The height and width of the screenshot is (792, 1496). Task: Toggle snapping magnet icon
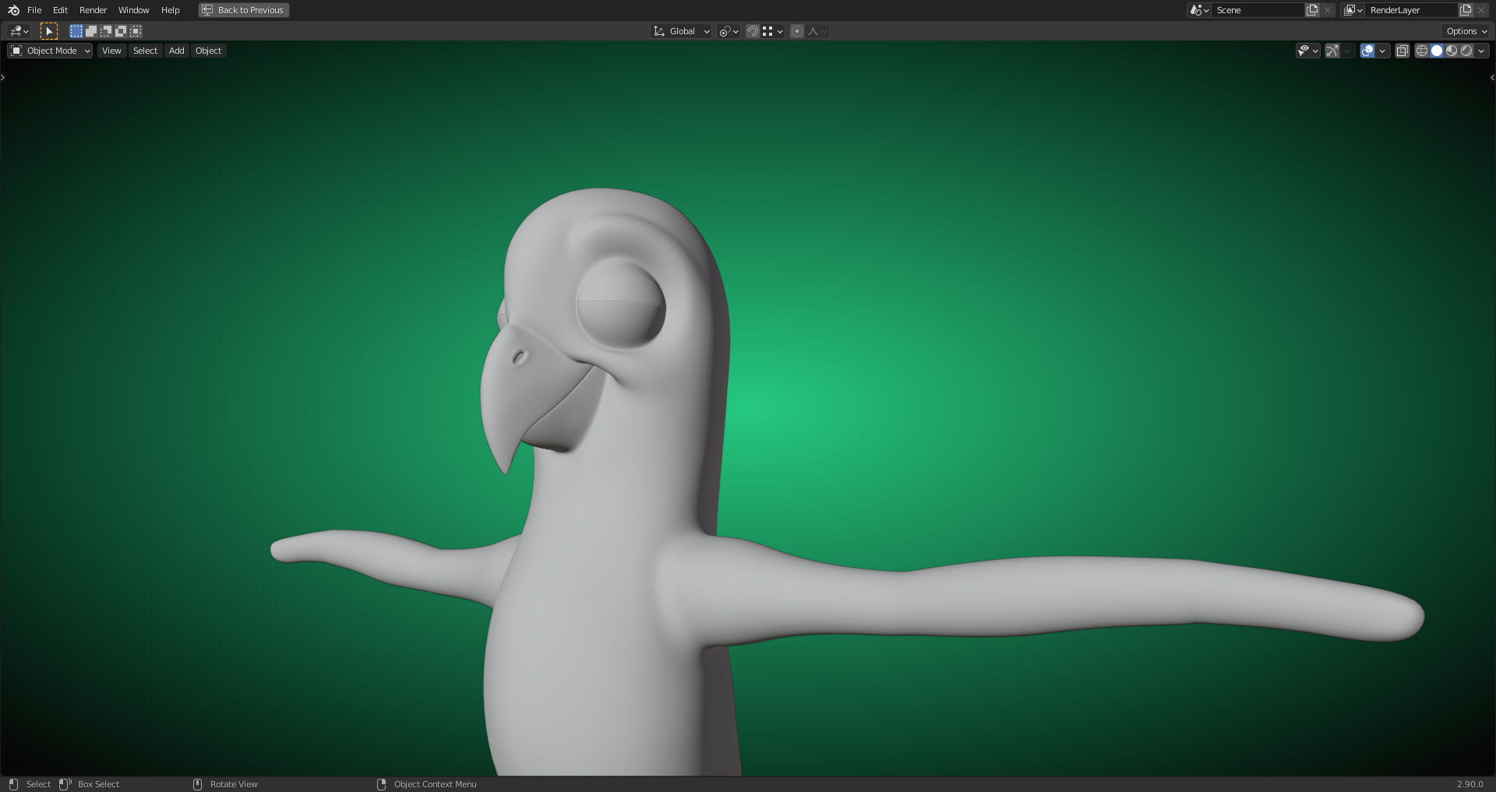tap(753, 31)
